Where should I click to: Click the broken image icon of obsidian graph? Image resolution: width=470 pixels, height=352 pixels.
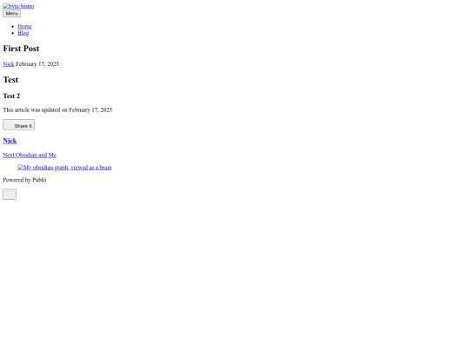coord(20,168)
